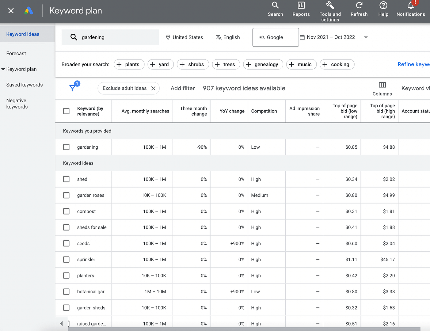Check the 'gardening' keyword row
Screen dimensions: 430x331
pos(66,147)
